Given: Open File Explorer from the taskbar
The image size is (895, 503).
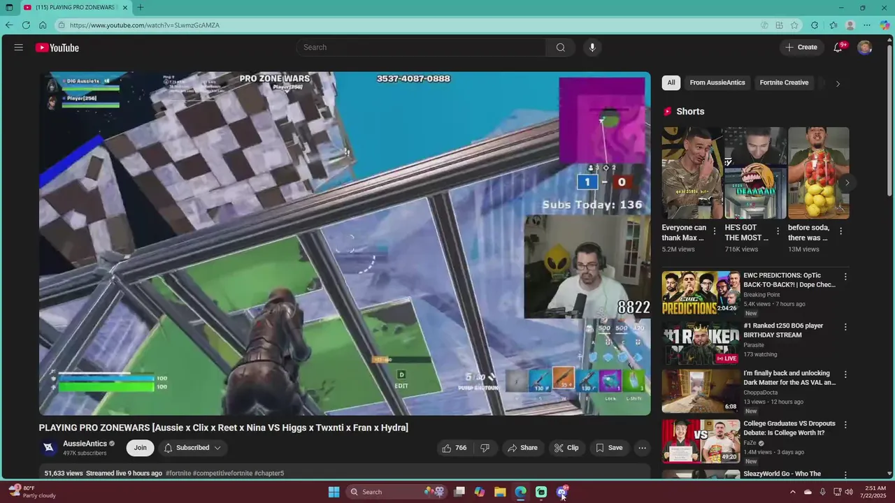Looking at the screenshot, I should [500, 492].
